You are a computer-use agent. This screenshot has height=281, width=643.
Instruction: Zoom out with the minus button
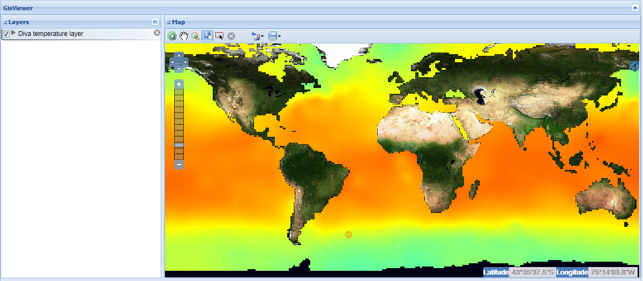coord(179,164)
